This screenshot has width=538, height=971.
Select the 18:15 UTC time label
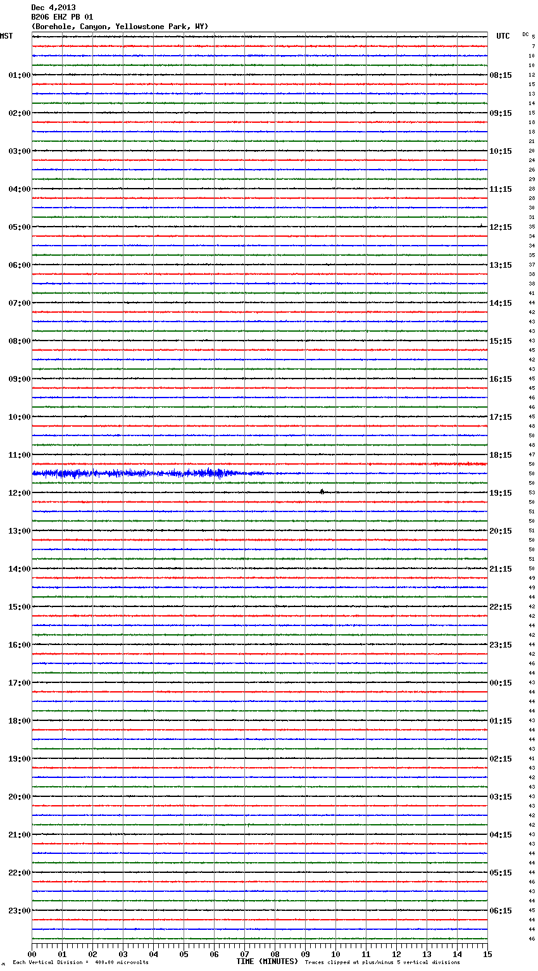coord(501,455)
